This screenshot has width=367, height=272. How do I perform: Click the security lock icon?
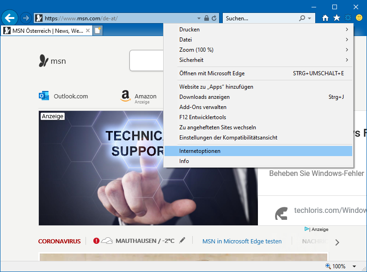(207, 18)
